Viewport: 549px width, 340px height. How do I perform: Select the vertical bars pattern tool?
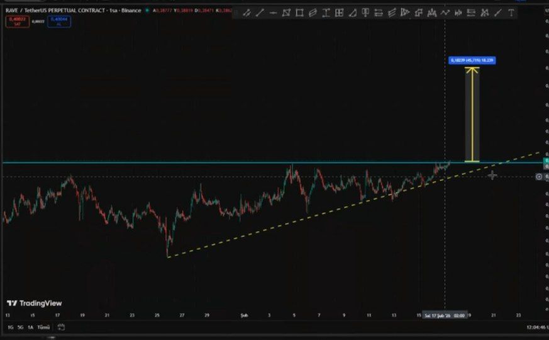(x=458, y=13)
